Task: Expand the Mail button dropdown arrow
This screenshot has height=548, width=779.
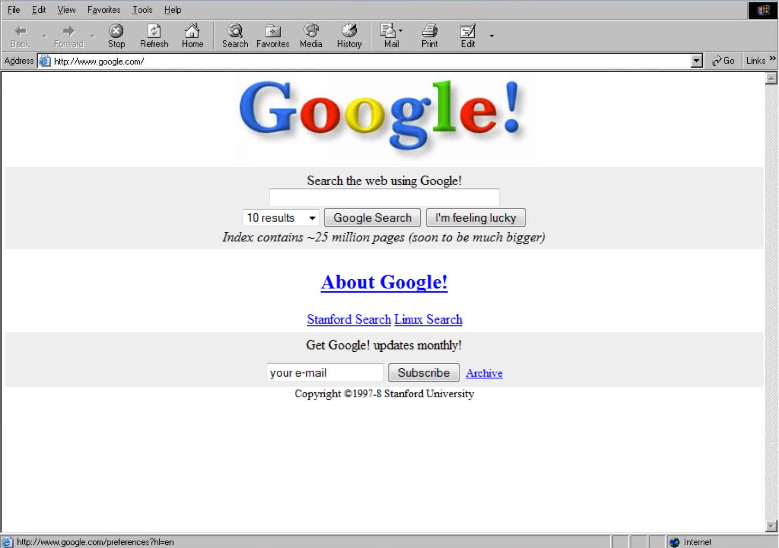Action: (x=401, y=31)
